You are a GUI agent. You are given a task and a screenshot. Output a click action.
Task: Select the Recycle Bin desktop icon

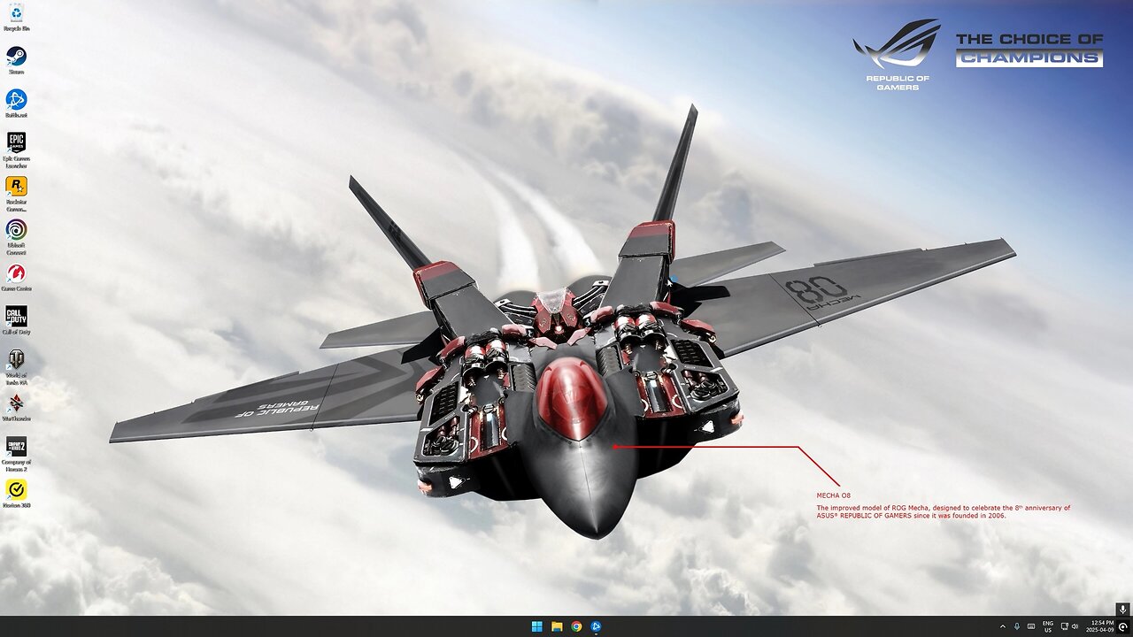click(16, 18)
